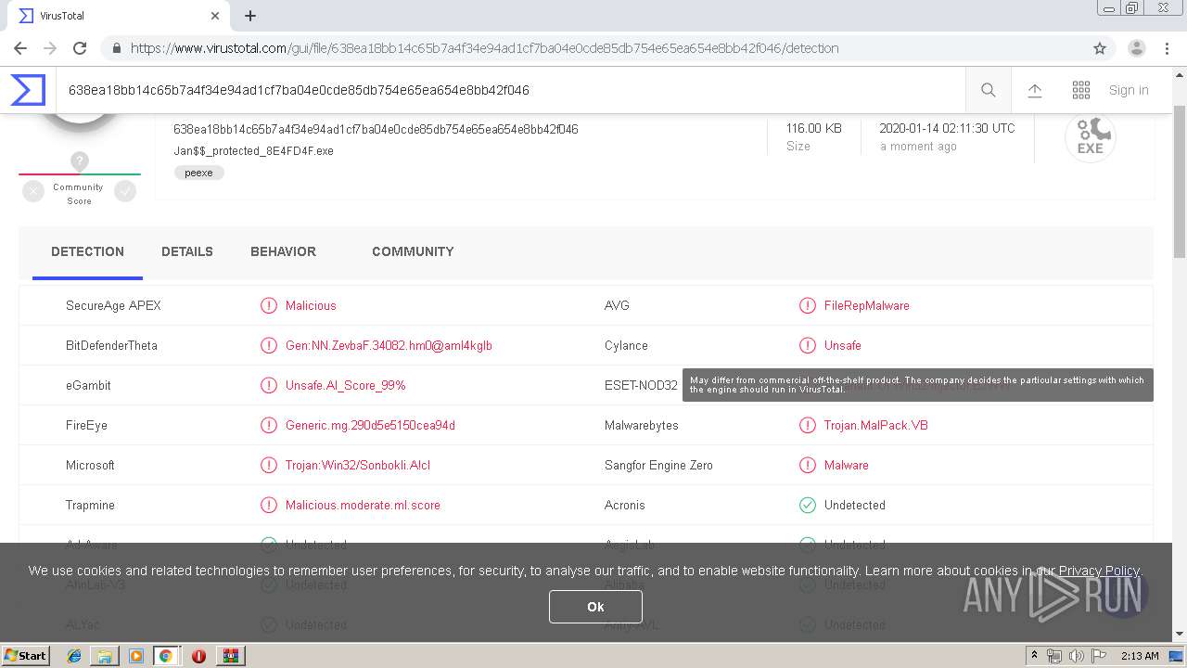1187x668 pixels.
Task: Open the Chrome profile avatar
Action: pyautogui.click(x=1137, y=48)
